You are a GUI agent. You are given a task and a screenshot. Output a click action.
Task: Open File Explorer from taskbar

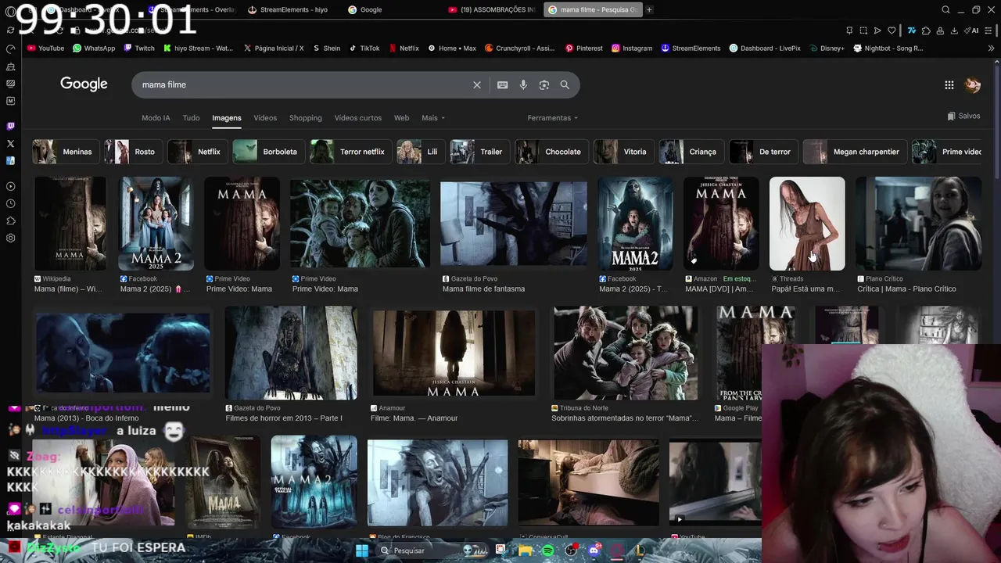[524, 550]
